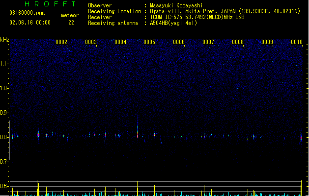Viewport: 309px width, 196px height.
Task: Click time marker 0009
Action: pyautogui.click(x=267, y=42)
